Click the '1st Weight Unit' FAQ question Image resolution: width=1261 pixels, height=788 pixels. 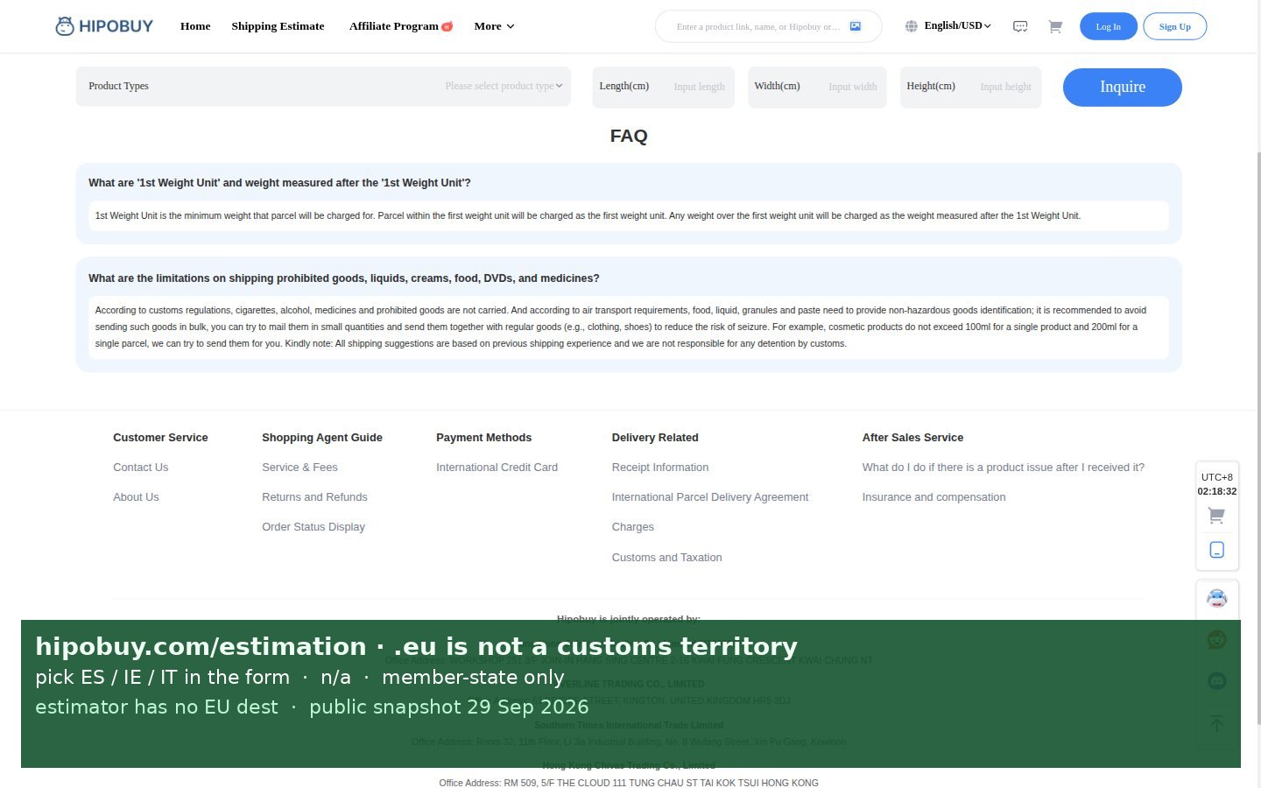click(279, 183)
